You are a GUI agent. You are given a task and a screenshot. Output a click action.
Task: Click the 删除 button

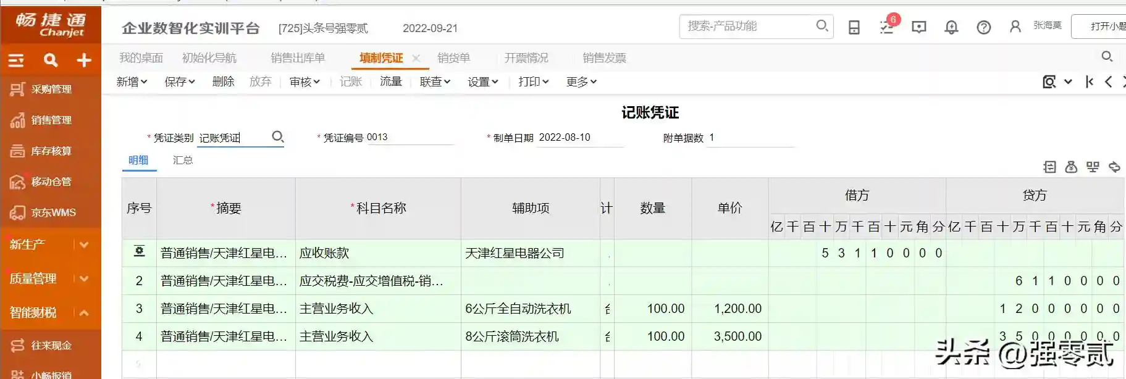coord(223,81)
